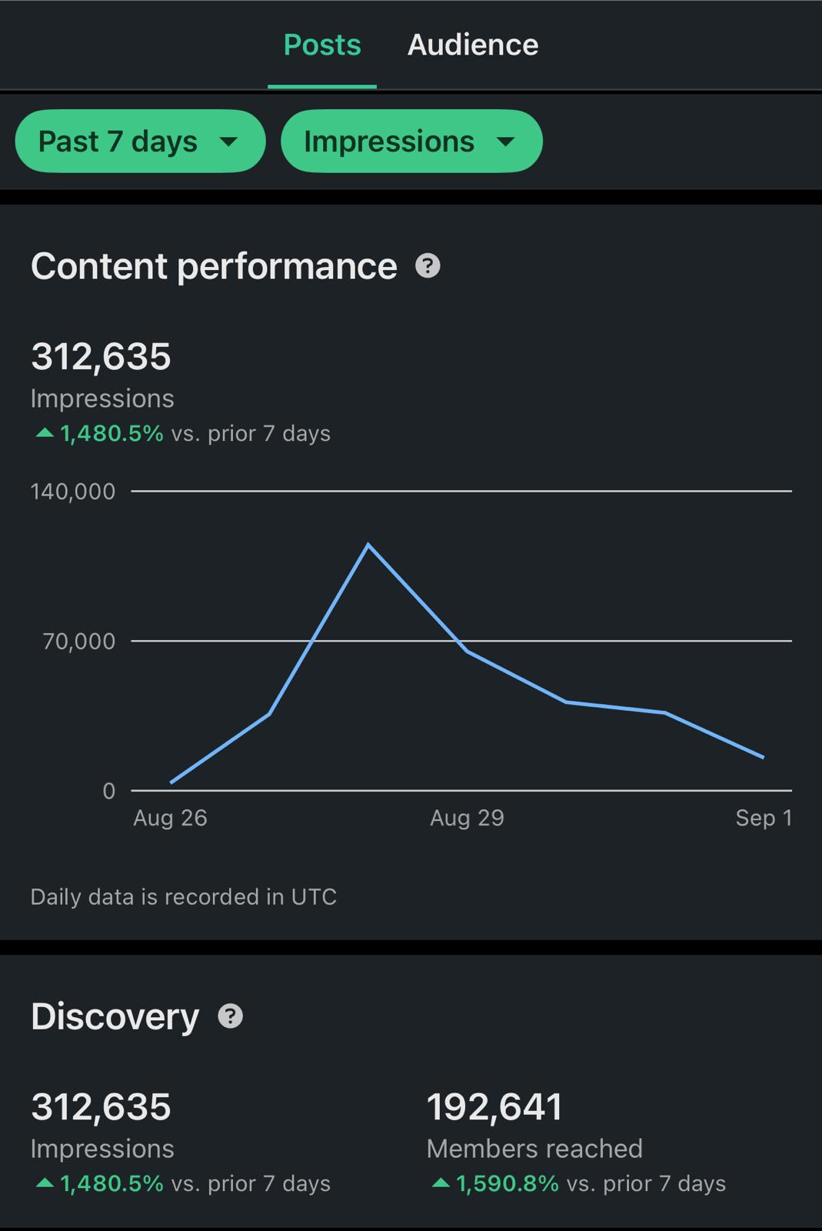Click the Sep 1 date label on the axis

pos(763,818)
